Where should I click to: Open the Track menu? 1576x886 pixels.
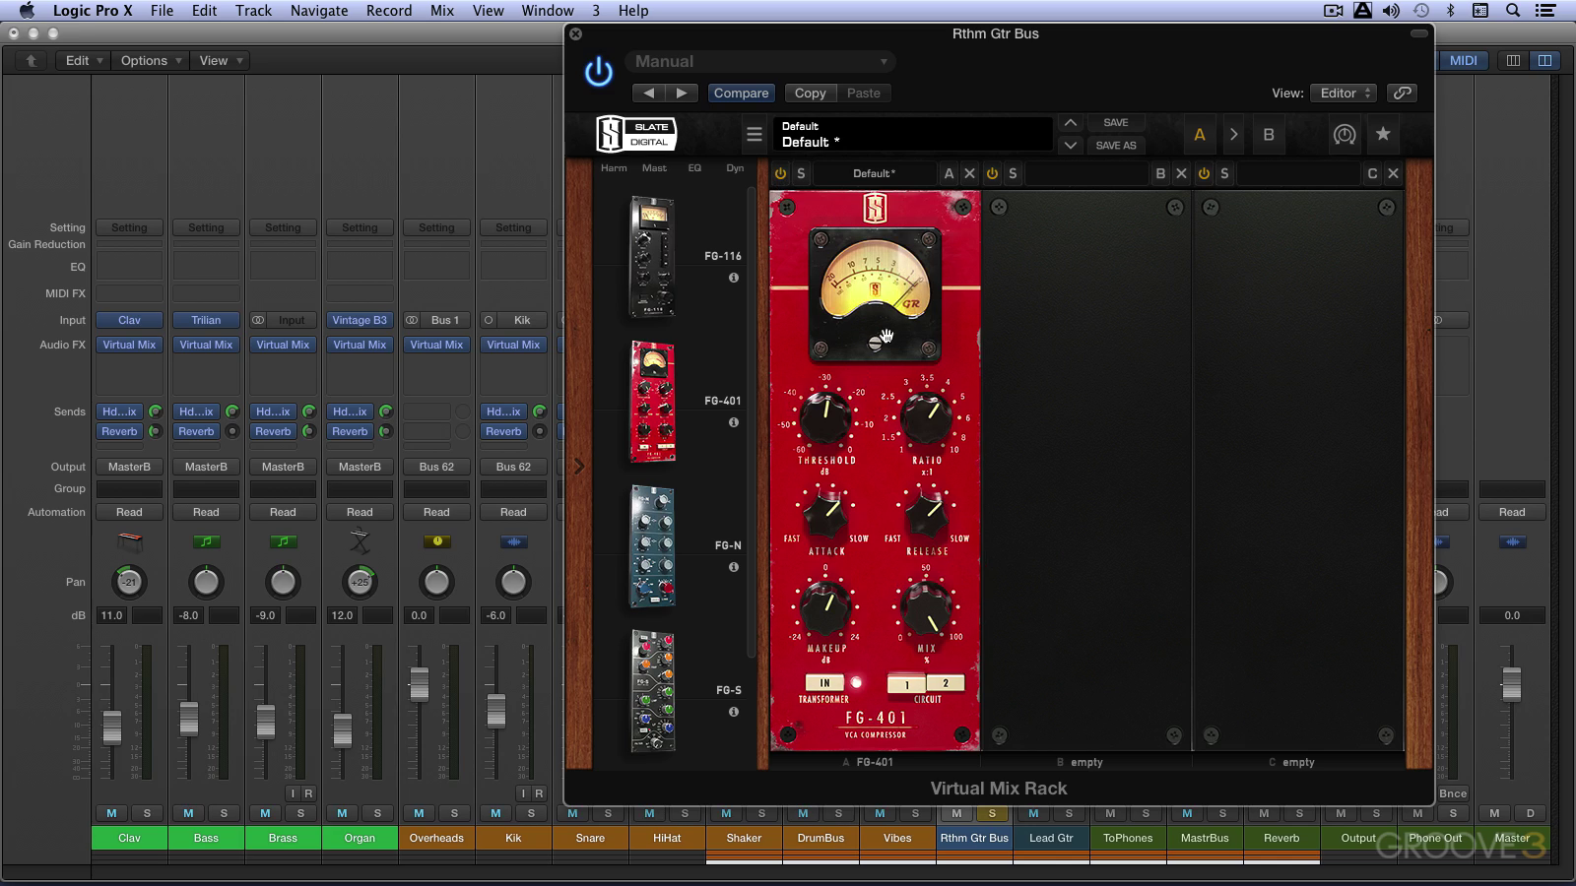coord(253,10)
